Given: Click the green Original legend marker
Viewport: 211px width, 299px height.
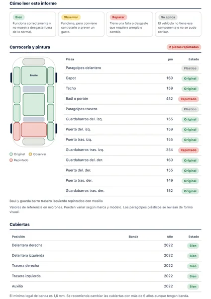Looking at the screenshot, I should pyautogui.click(x=11, y=154).
